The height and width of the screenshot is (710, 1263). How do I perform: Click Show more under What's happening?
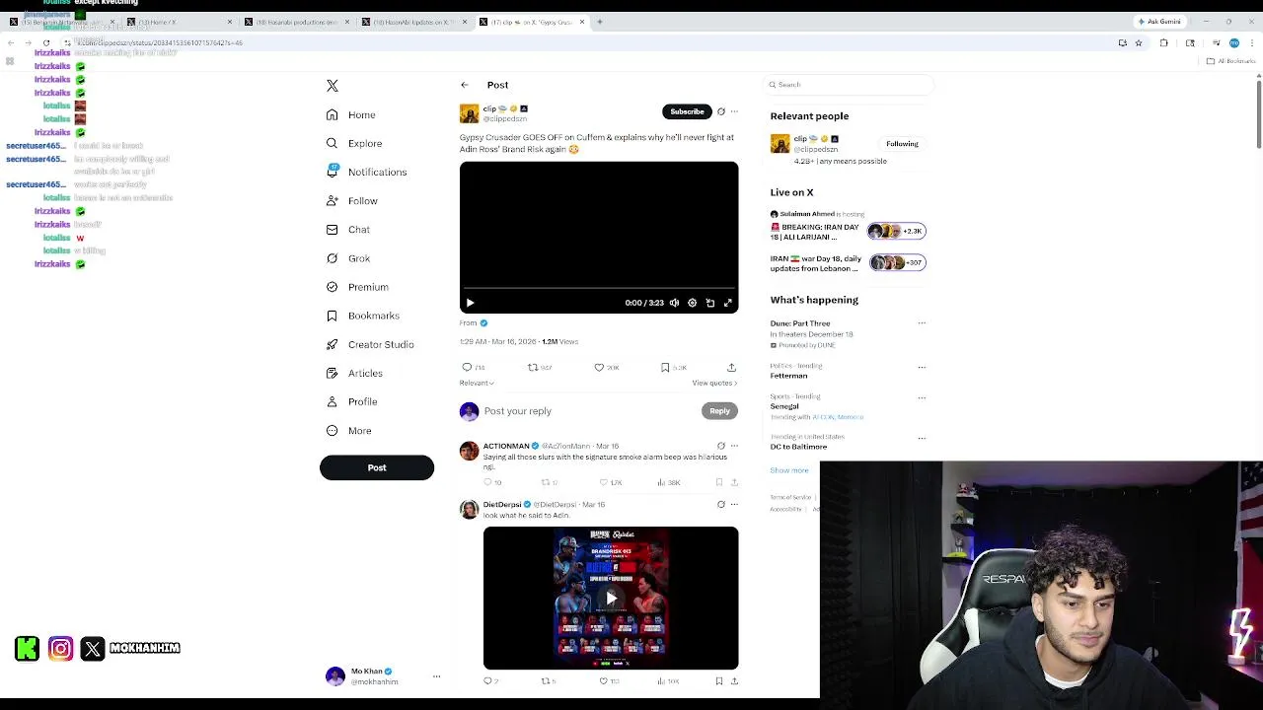click(x=789, y=470)
